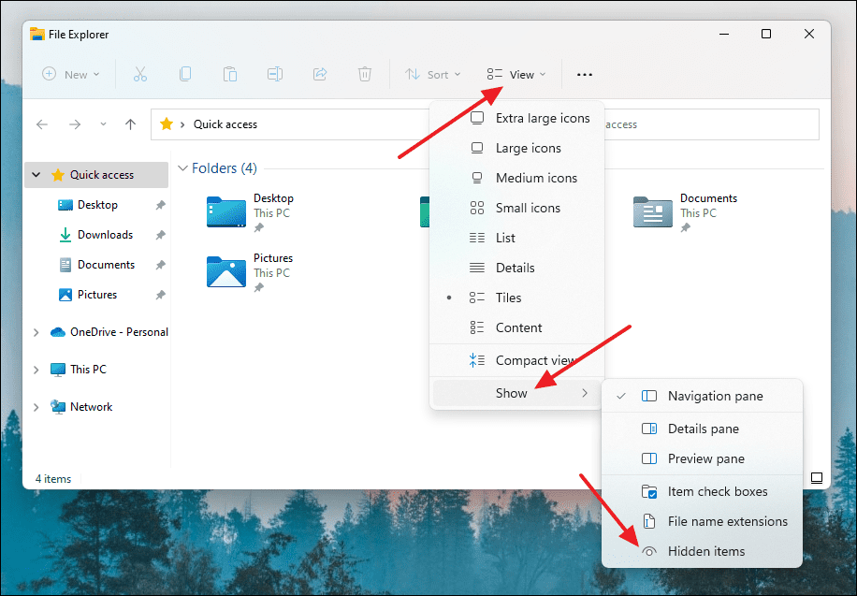
Task: Expand the This PC tree item
Action: coord(36,369)
